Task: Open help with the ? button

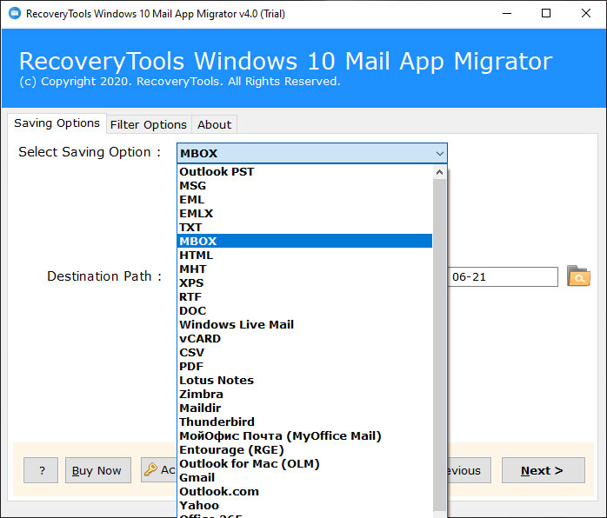Action: pyautogui.click(x=41, y=470)
